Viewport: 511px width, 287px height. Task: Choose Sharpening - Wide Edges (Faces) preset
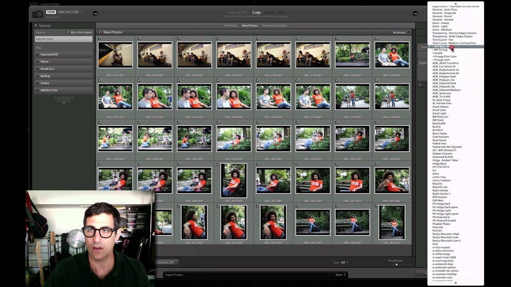(452, 36)
